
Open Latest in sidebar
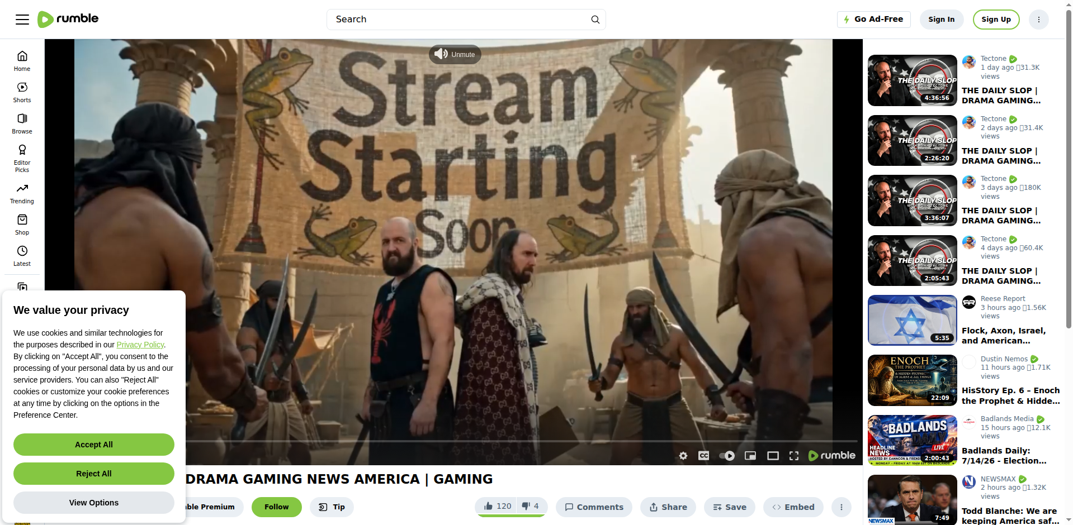22,256
